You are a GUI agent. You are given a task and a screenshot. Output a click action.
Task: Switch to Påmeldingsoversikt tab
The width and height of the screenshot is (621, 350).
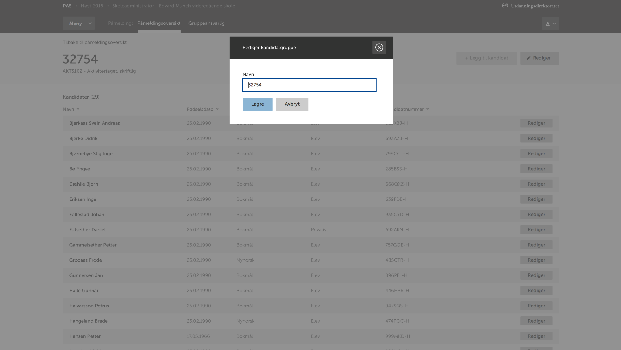(x=159, y=23)
